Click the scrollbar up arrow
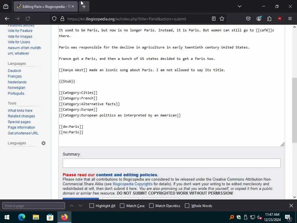 (x=294, y=27)
